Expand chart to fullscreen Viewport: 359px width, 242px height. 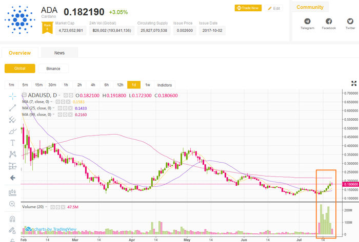click(x=354, y=83)
